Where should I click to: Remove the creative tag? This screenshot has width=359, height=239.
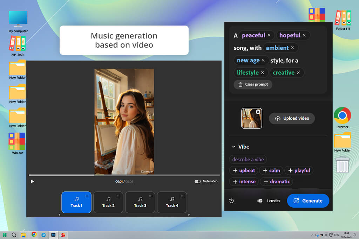pos(298,73)
